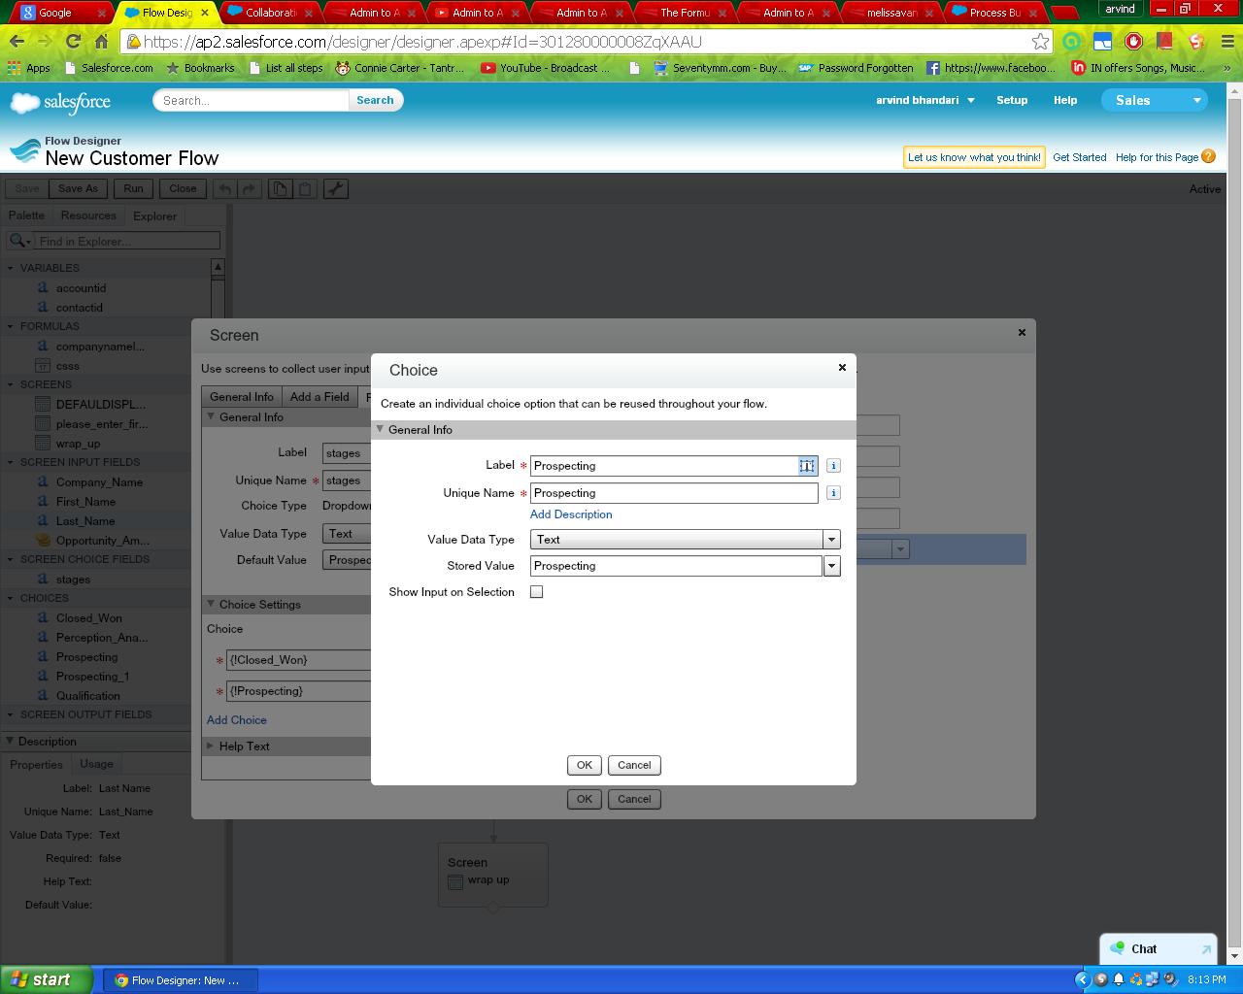Click the Salesforce global search box

pos(251,100)
